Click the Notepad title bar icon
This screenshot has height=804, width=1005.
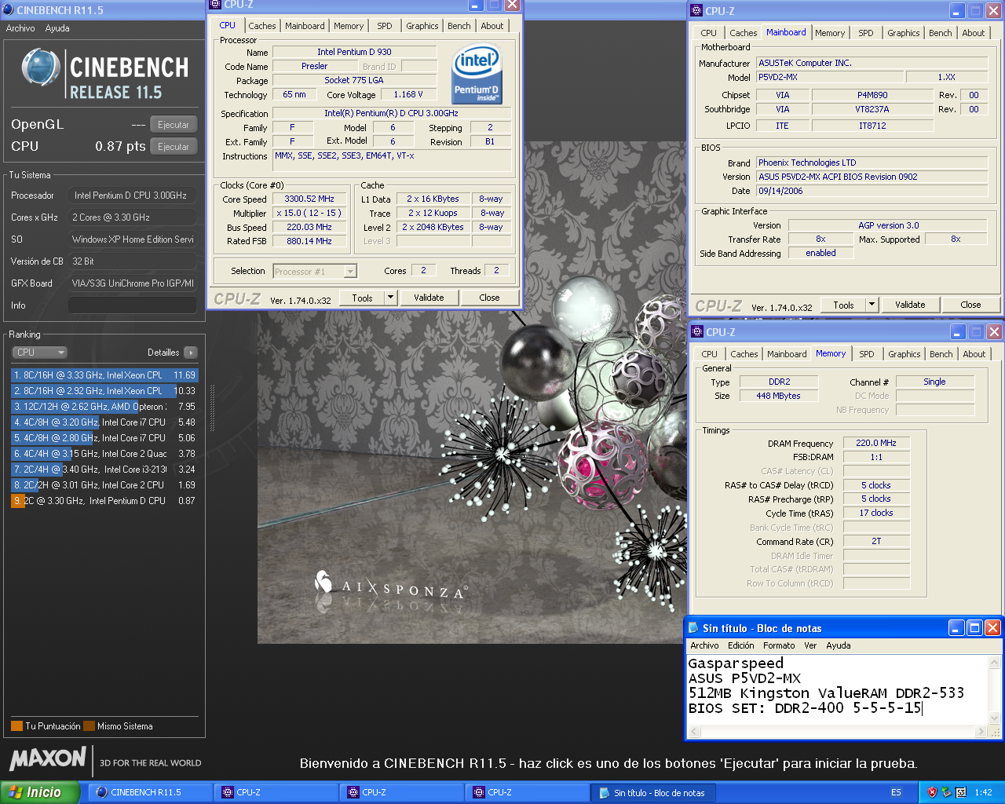(693, 627)
